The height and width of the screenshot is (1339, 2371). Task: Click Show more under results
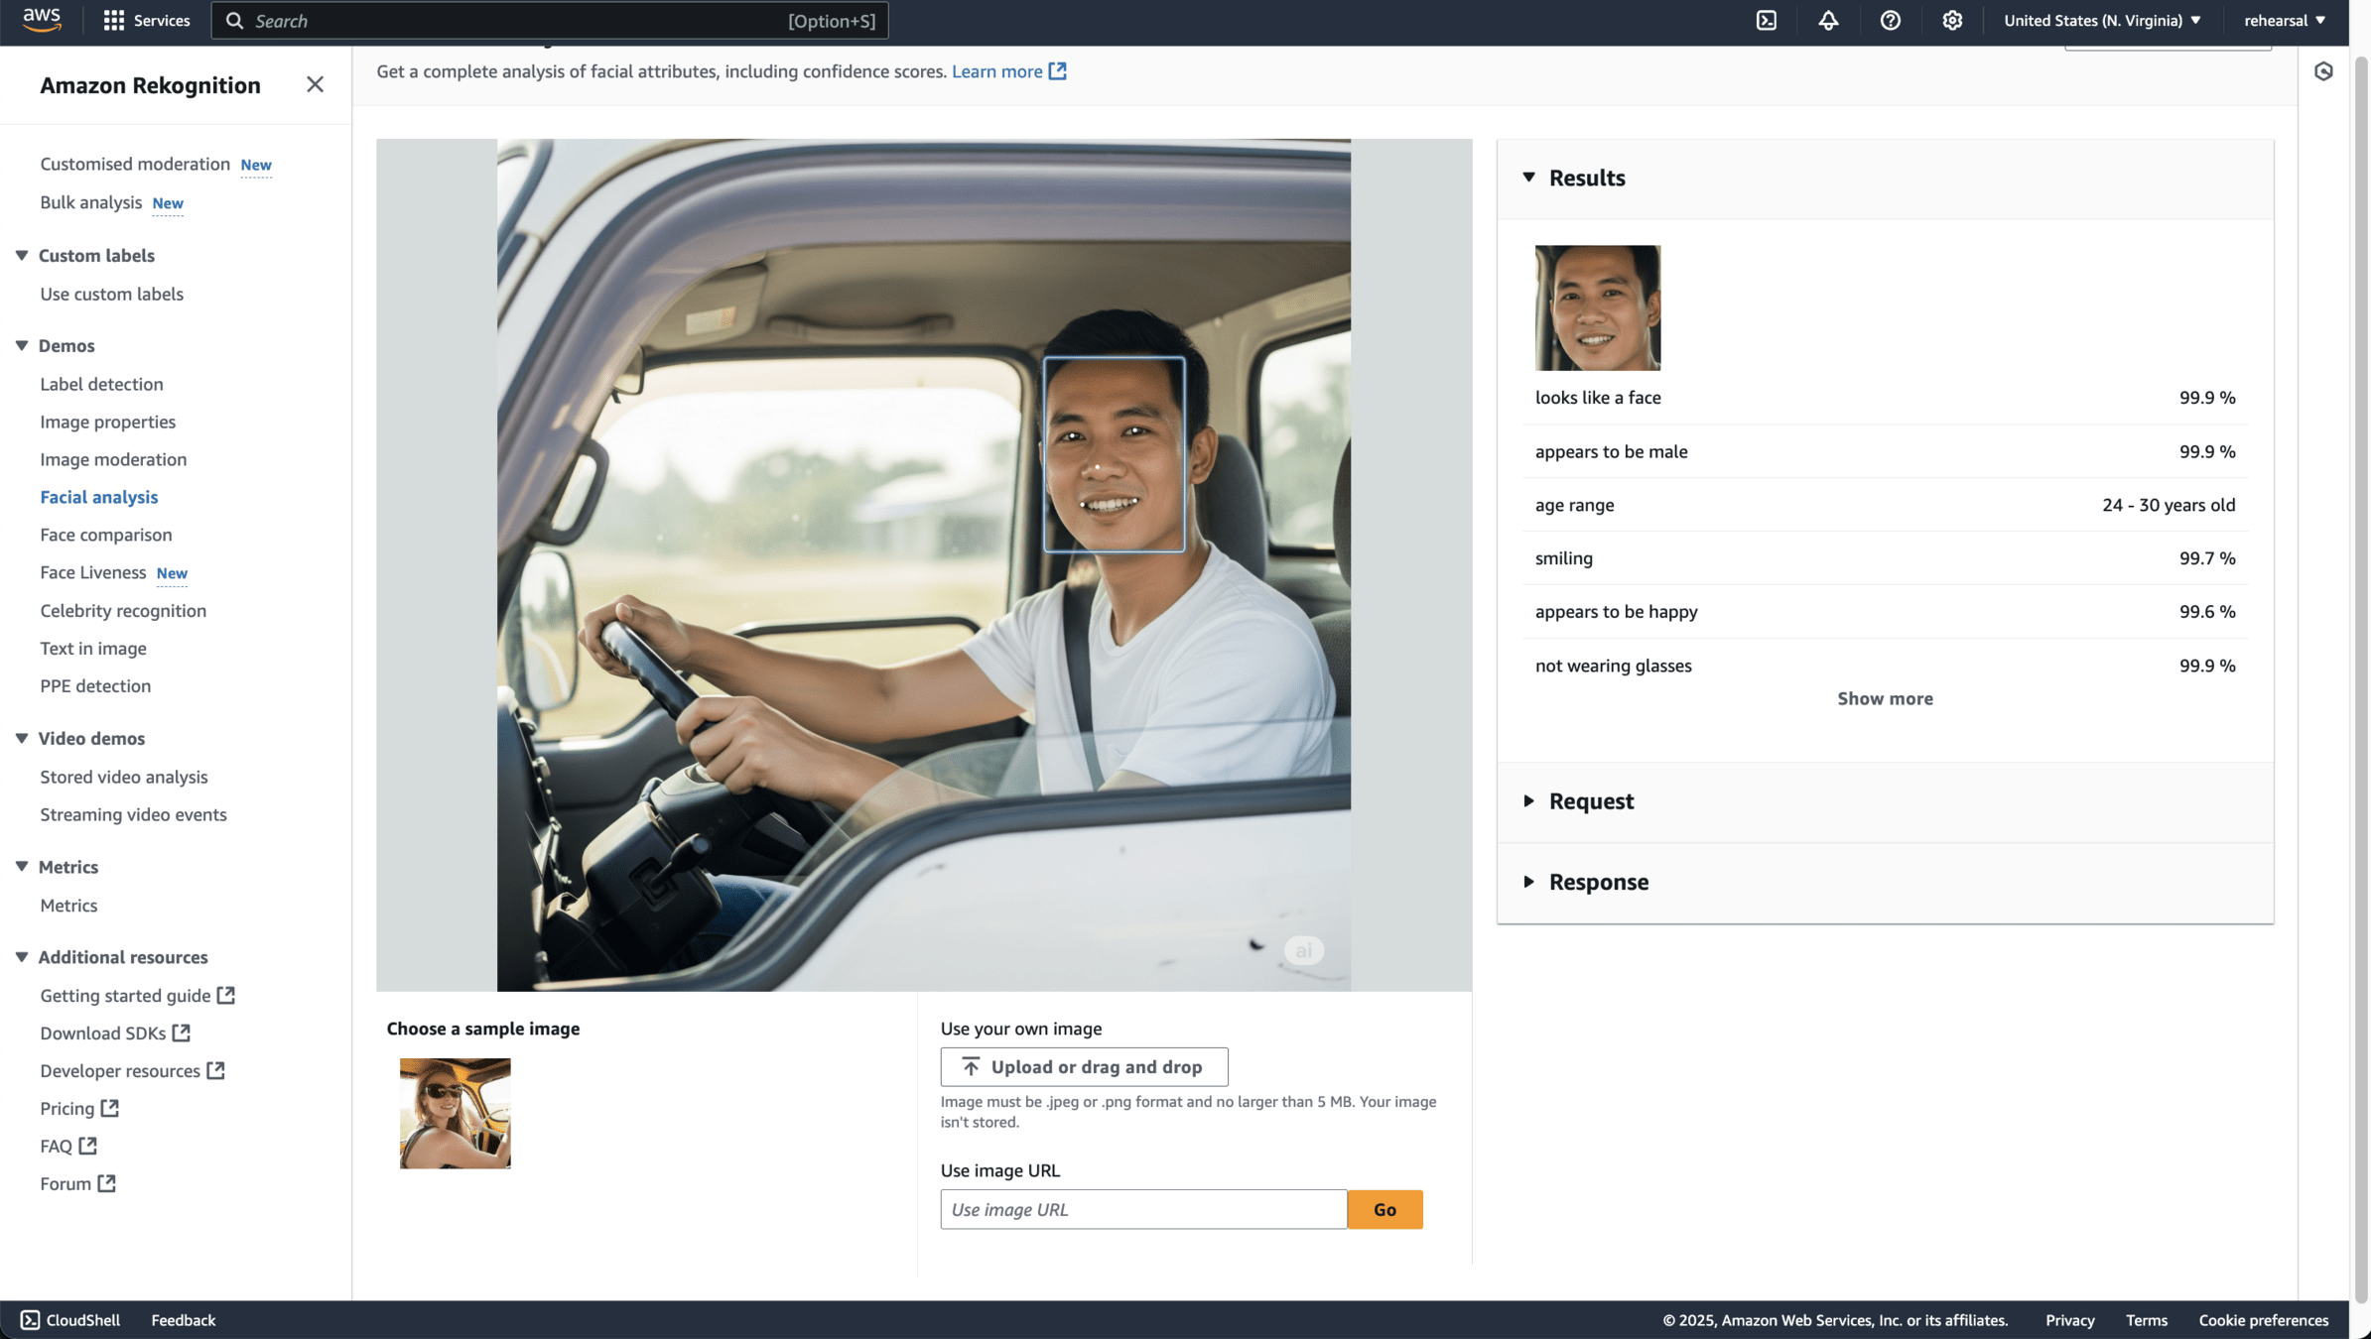[x=1885, y=699]
